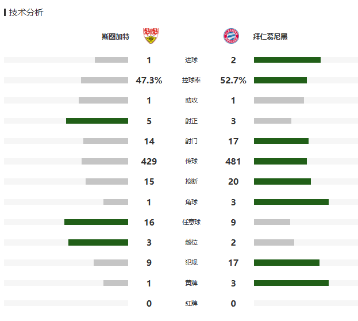
Task: Click Stuttgart's 429 passes value
Action: tap(149, 162)
